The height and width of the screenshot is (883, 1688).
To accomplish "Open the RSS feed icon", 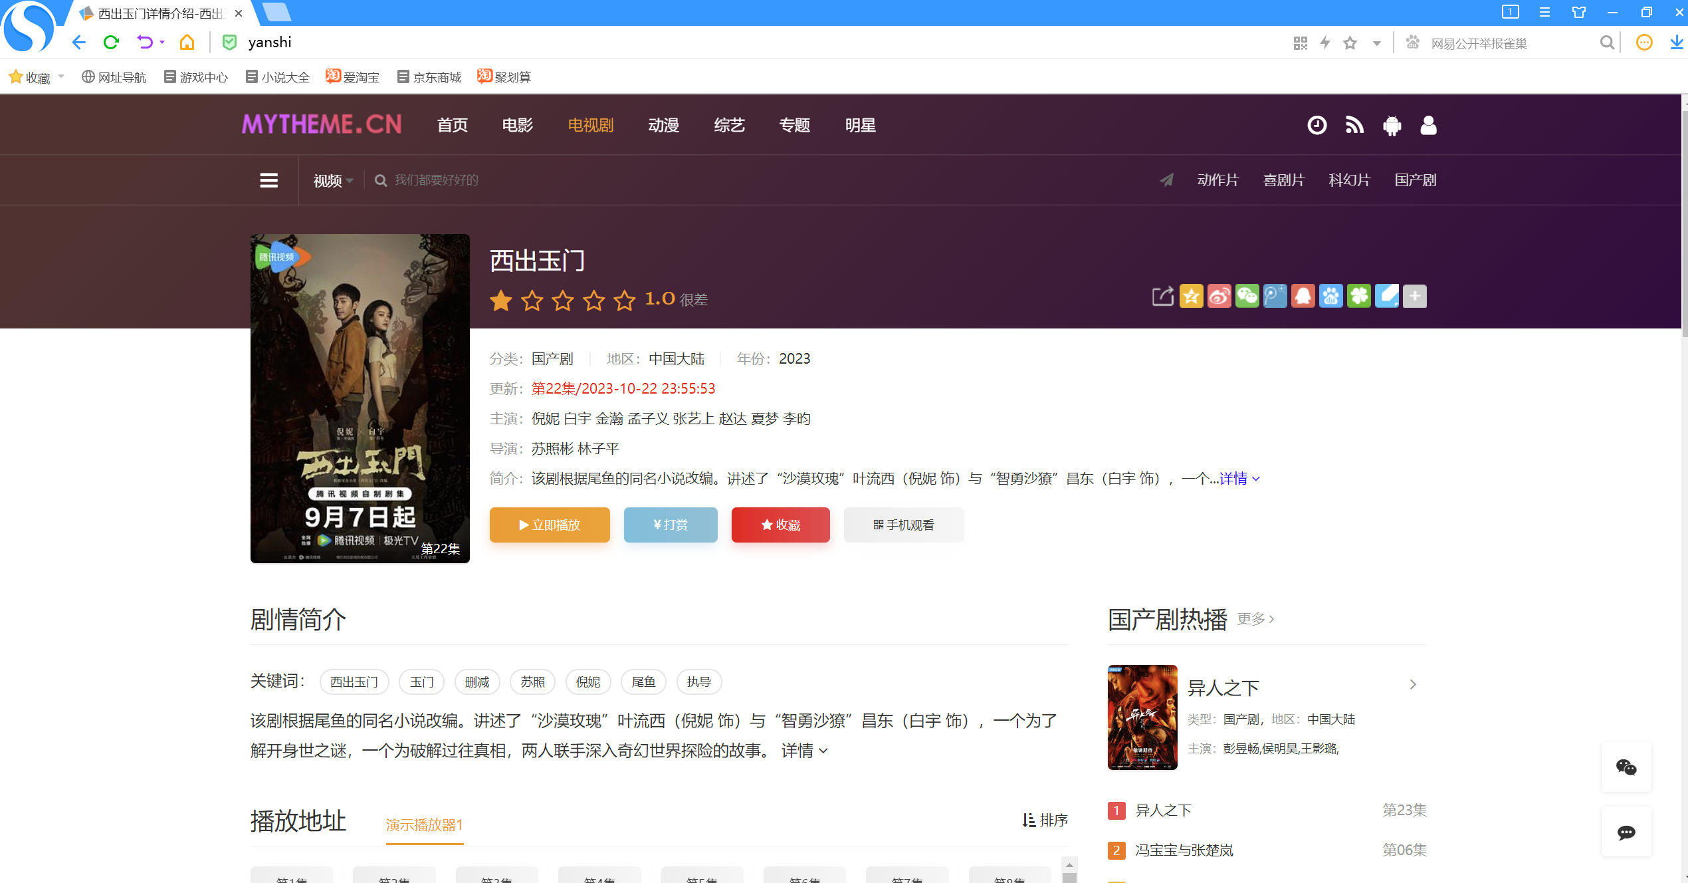I will 1354,125.
